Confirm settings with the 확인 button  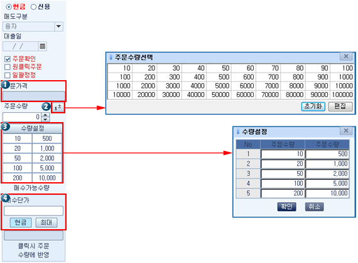286,207
